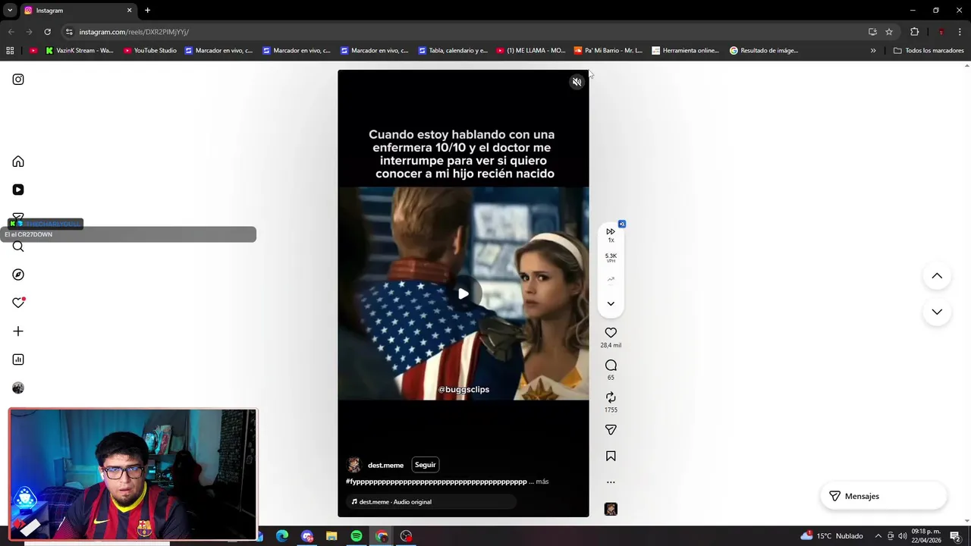Go to Instagram Home in the sidebar
The height and width of the screenshot is (546, 971).
pyautogui.click(x=18, y=162)
